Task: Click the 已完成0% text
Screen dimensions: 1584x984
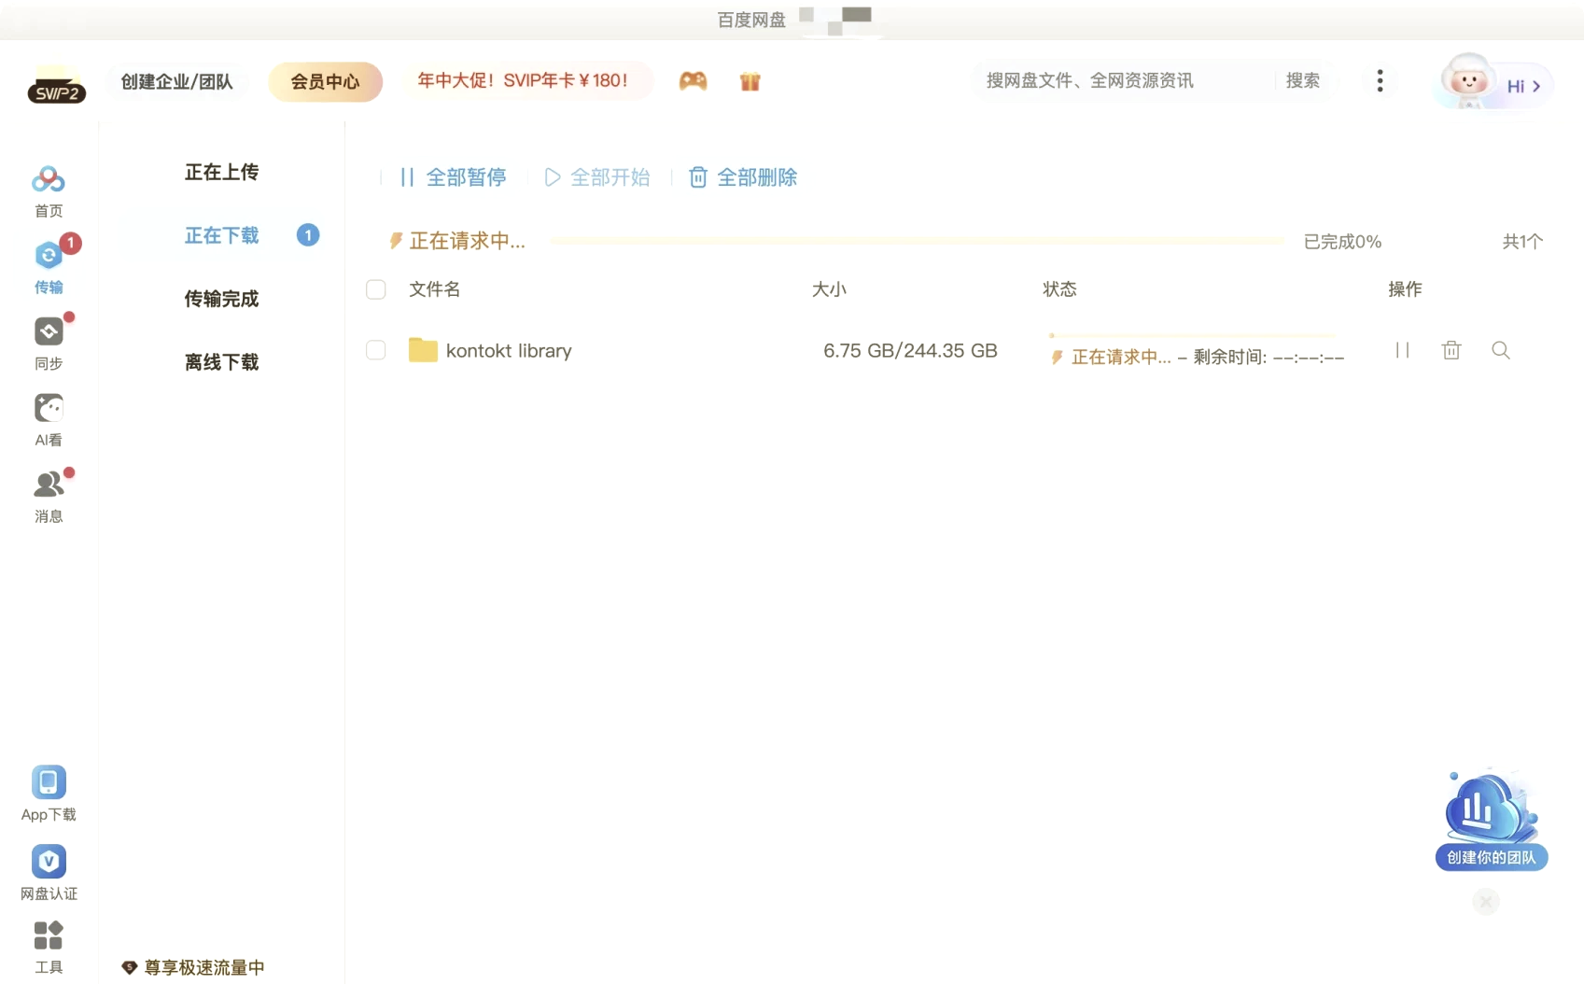Action: (1342, 242)
